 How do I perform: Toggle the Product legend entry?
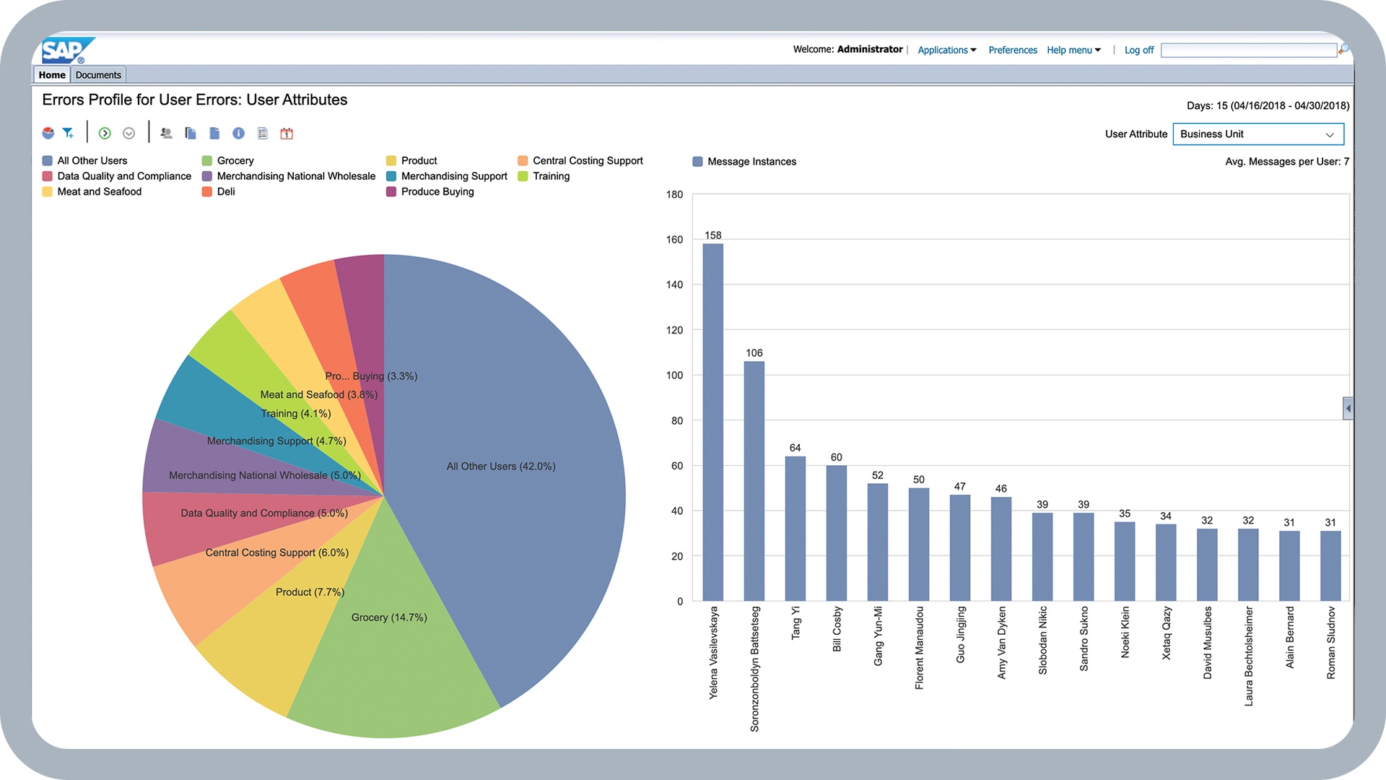[x=411, y=160]
